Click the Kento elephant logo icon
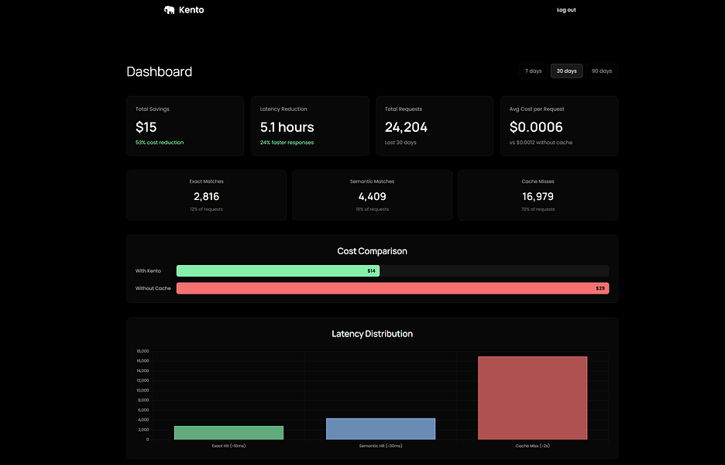 [169, 10]
